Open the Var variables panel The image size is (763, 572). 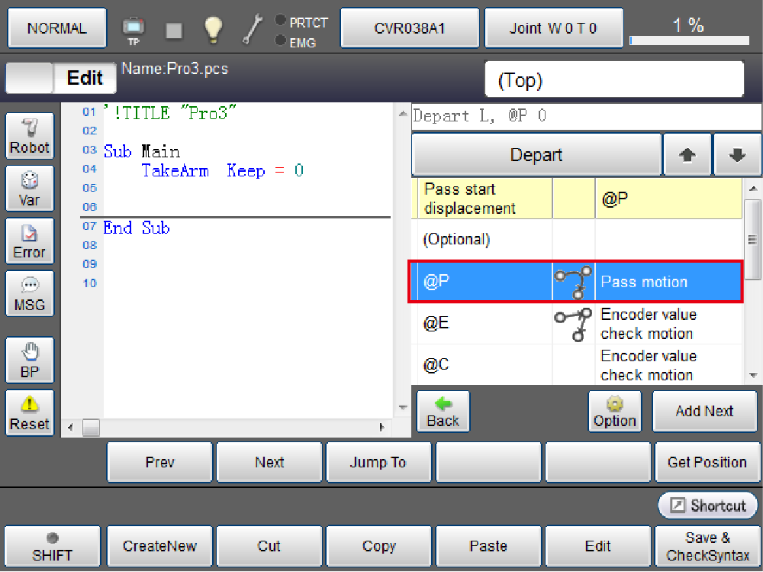point(30,189)
